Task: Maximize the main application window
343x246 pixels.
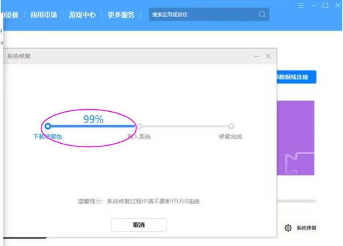Action: pyautogui.click(x=325, y=5)
